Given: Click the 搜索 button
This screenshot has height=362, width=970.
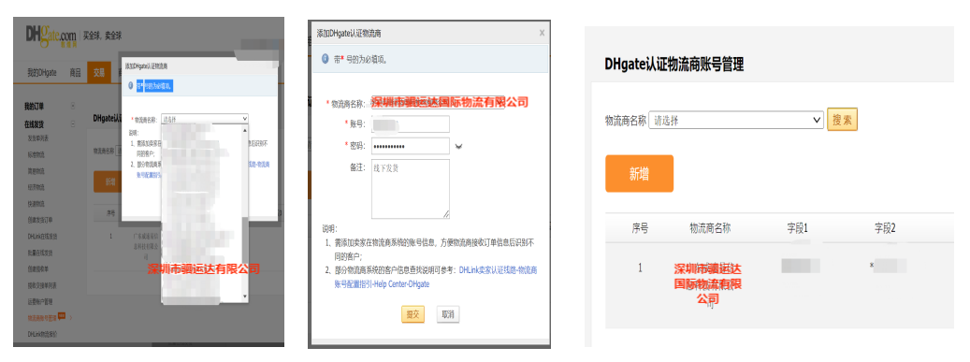Looking at the screenshot, I should point(842,120).
